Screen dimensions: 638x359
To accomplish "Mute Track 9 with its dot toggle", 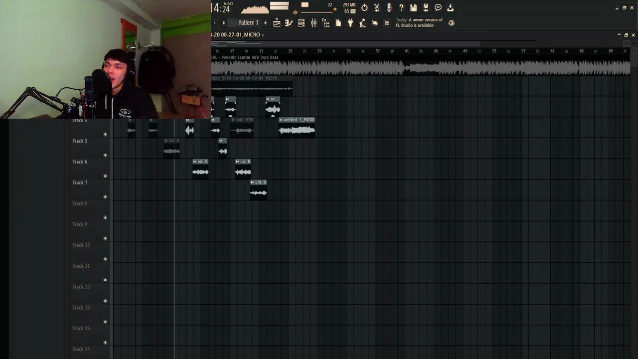I will coord(105,238).
